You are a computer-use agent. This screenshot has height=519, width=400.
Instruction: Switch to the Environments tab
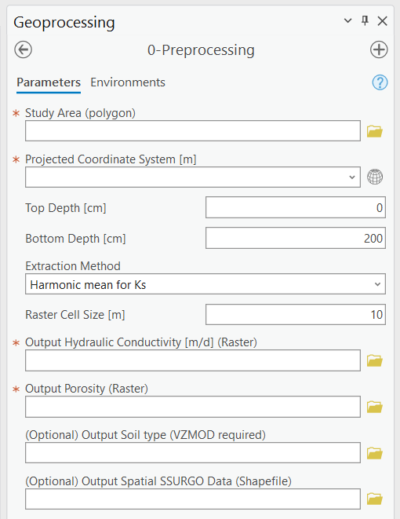click(128, 82)
